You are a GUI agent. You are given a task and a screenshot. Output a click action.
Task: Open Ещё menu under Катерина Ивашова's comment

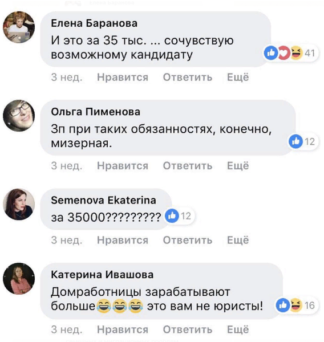coord(238,329)
